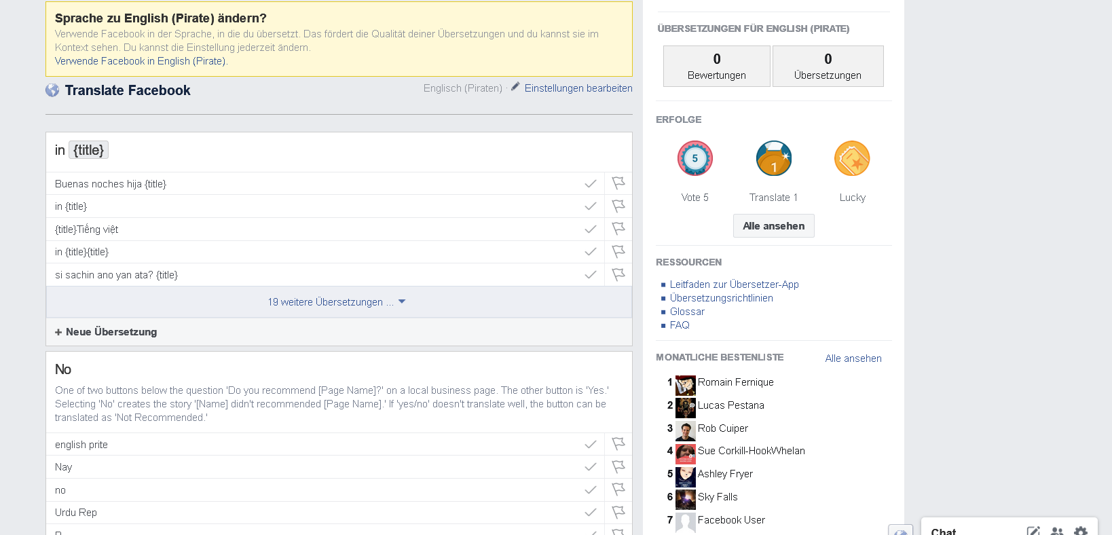Click the 'Alle ansehen' button under Erfolge

774,226
